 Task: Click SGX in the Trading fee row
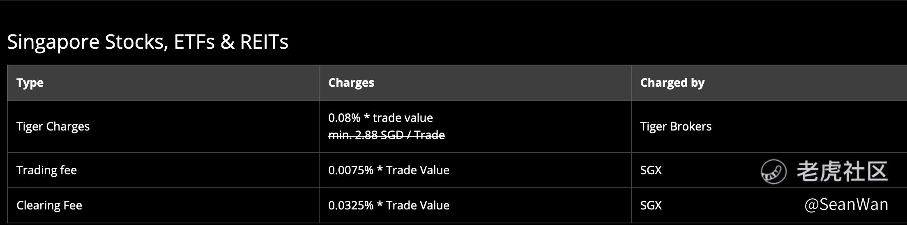651,170
